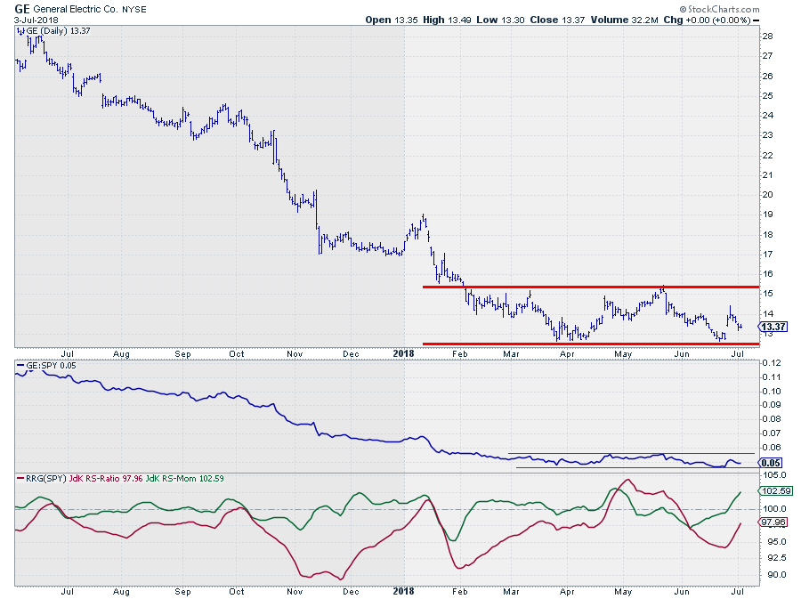This screenshot has height=599, width=801.
Task: Select the 'General Electric Co.' company name
Action: (x=77, y=9)
